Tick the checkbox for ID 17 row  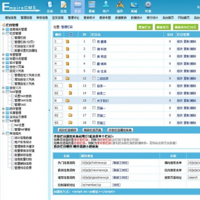(x=94, y=115)
